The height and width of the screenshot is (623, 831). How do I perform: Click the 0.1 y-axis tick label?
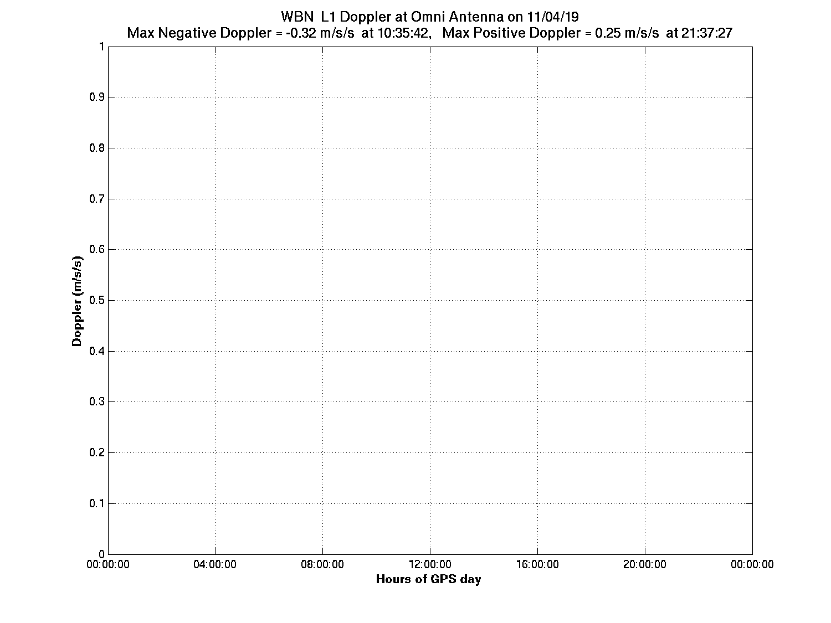click(97, 503)
